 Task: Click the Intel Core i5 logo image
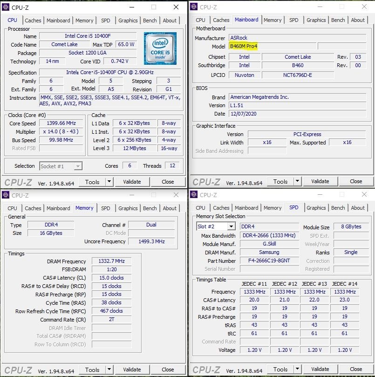click(x=160, y=48)
